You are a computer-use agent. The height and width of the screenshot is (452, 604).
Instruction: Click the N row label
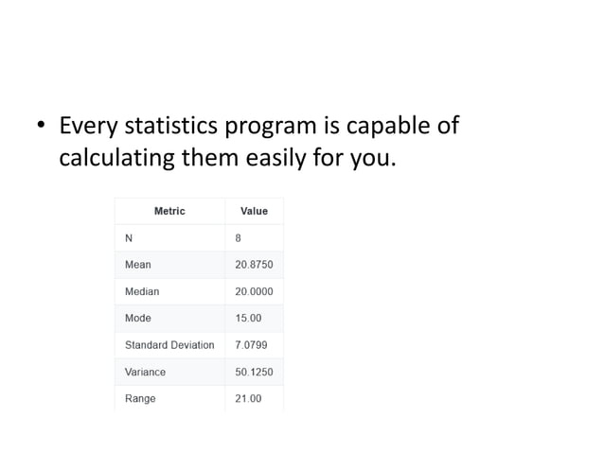[129, 238]
